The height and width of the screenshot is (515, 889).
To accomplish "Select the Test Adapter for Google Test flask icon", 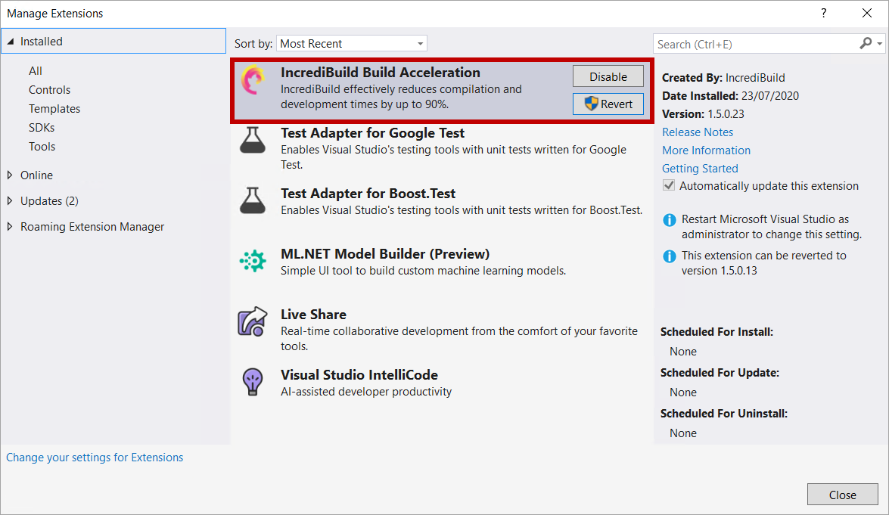I will (253, 140).
